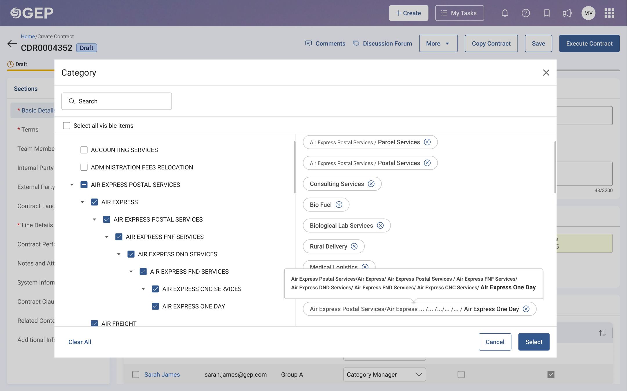Open the More dropdown
This screenshot has height=391, width=627.
(438, 43)
